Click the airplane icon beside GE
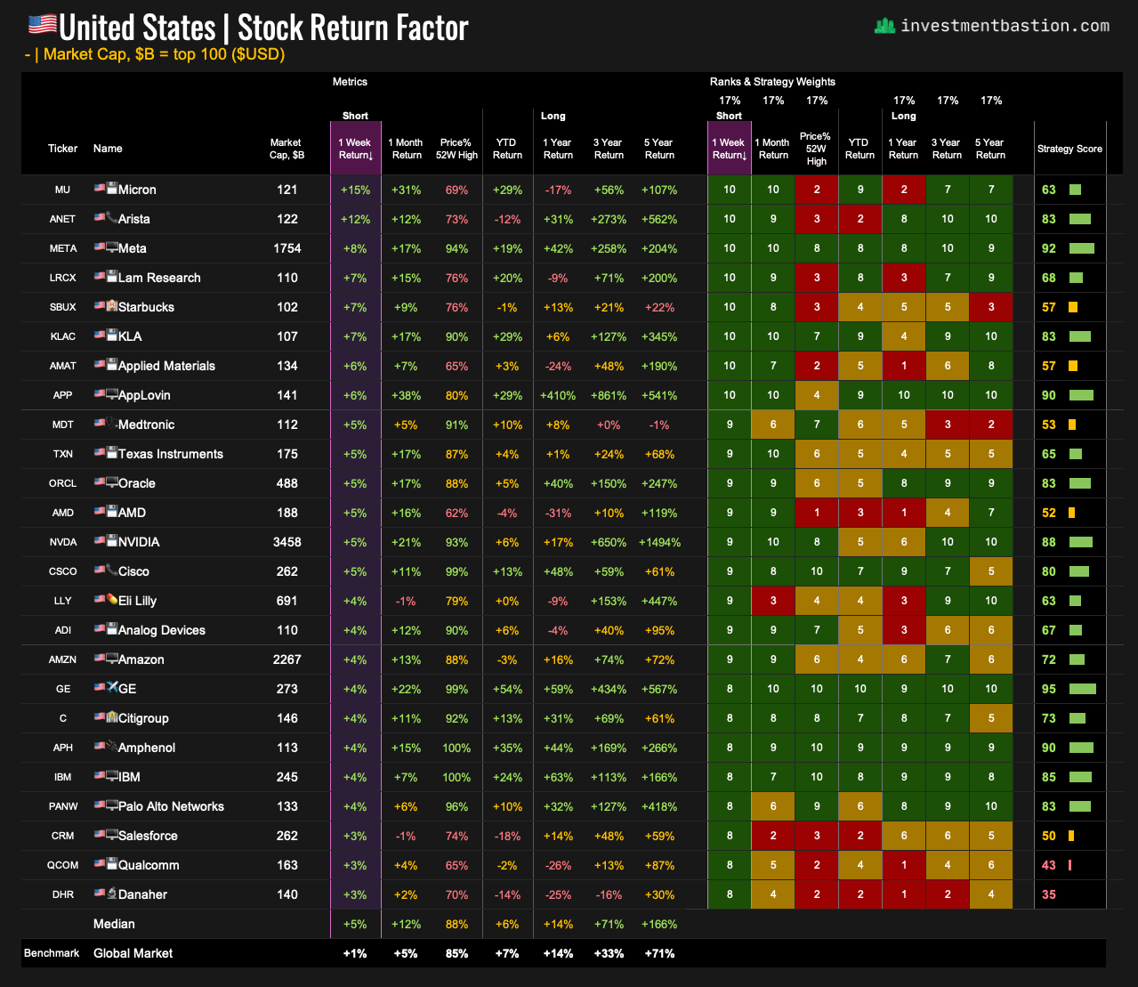This screenshot has height=987, width=1138. click(112, 688)
